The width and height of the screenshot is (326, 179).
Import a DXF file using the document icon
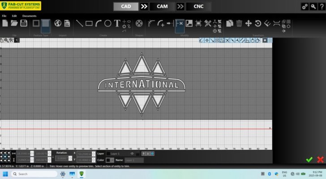click(67, 23)
